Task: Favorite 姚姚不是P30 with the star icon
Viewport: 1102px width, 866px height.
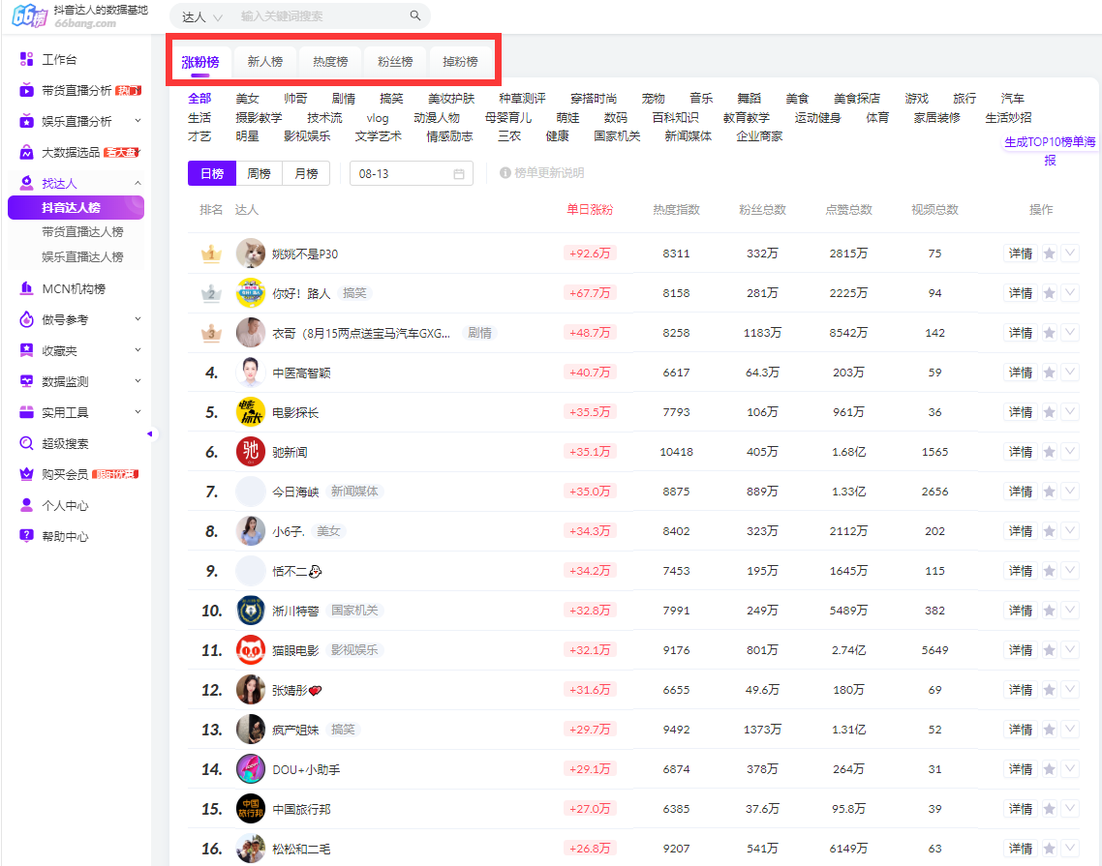Action: pyautogui.click(x=1050, y=254)
